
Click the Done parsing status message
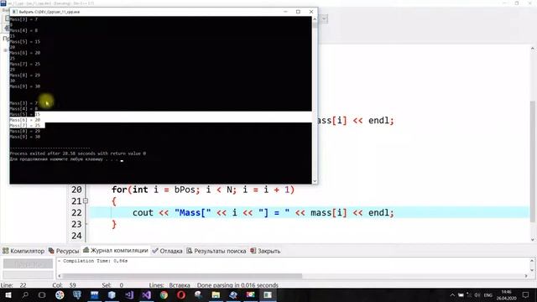pos(237,285)
